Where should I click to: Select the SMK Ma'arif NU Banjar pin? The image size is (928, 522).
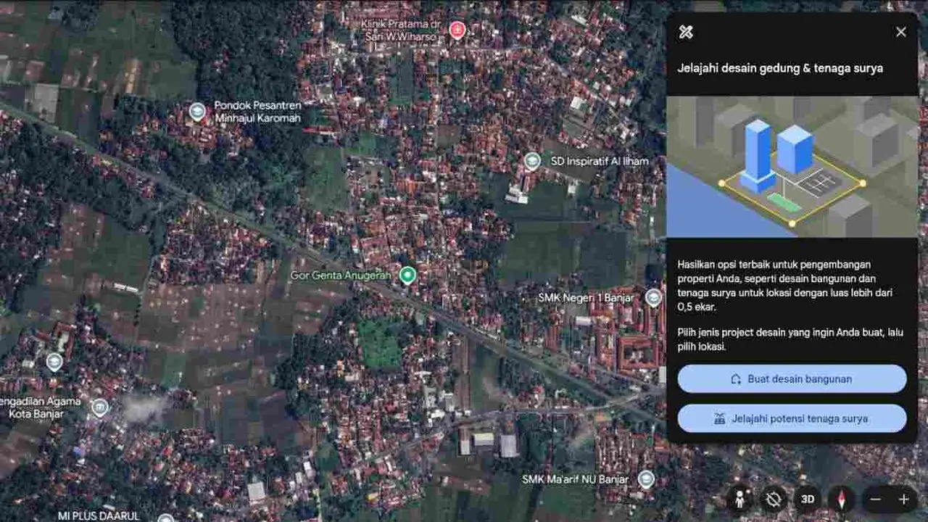[646, 479]
